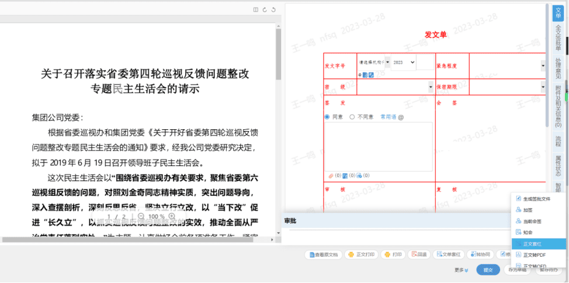Open 查看原文档 to view original document
The width and height of the screenshot is (569, 283).
323,255
